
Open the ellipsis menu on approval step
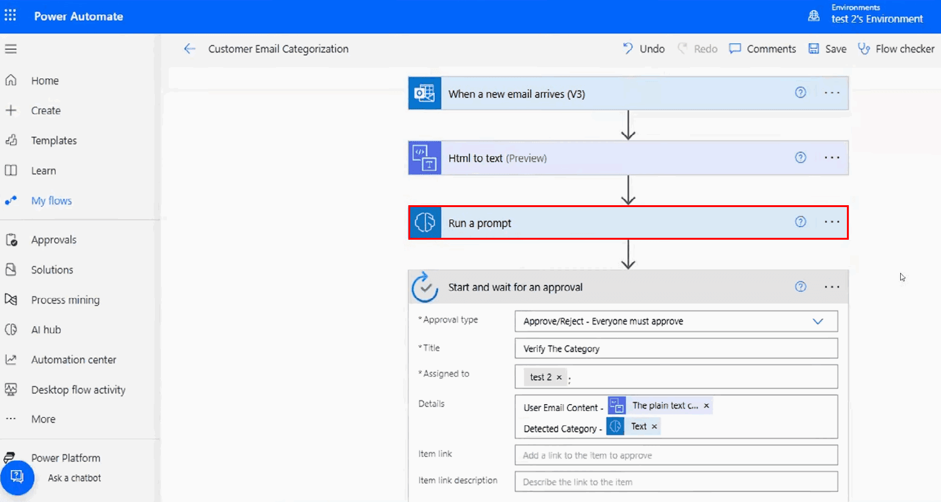(x=832, y=287)
